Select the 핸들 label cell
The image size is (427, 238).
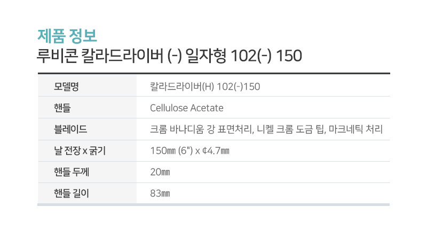[x=87, y=107]
